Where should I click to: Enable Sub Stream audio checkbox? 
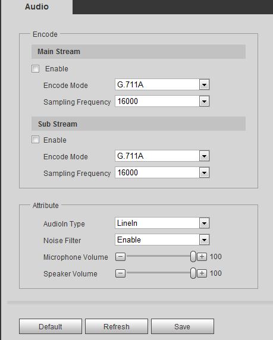point(35,140)
